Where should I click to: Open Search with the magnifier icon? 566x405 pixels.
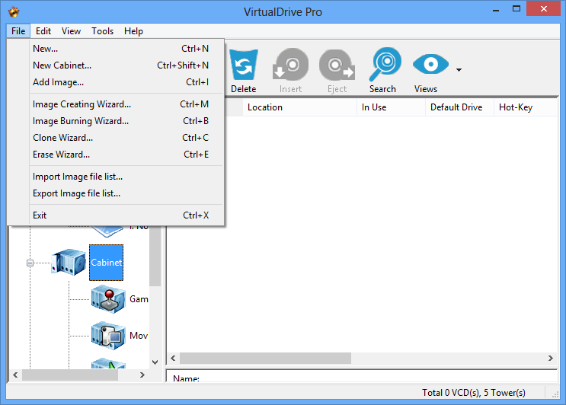[385, 64]
